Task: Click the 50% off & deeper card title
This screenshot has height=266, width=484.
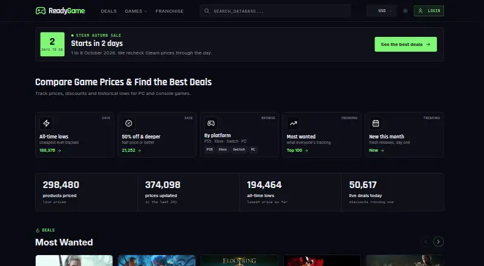Action: coord(141,137)
